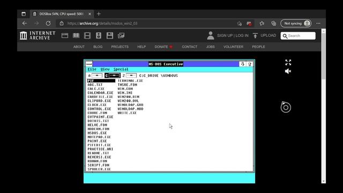This screenshot has width=343, height=193.
Task: Open the Software floppy disk icon
Action: coord(110,35)
